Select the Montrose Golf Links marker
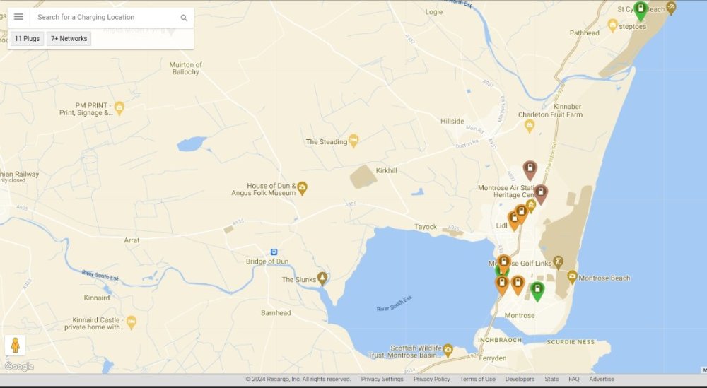 (559, 262)
